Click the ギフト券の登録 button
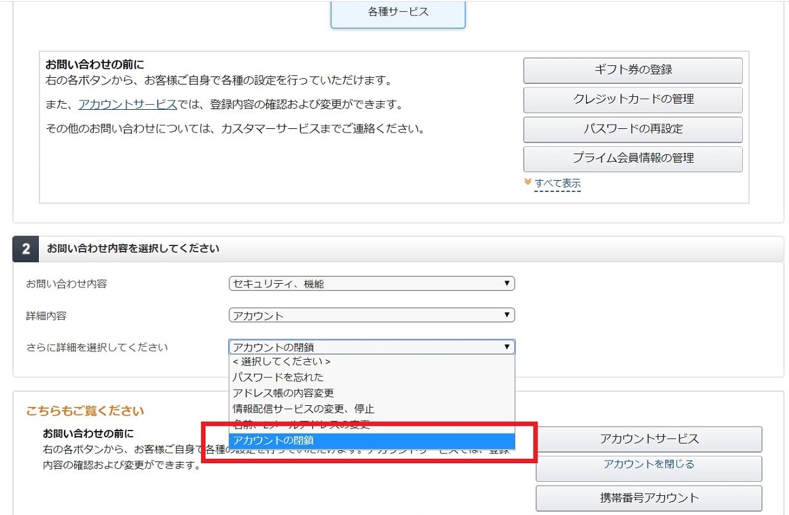789x515 pixels. tap(632, 70)
